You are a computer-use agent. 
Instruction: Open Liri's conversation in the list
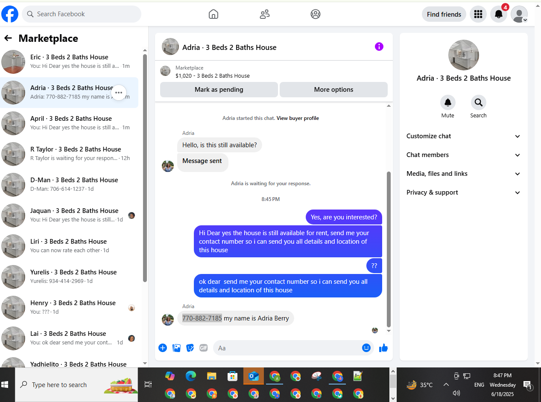[70, 246]
